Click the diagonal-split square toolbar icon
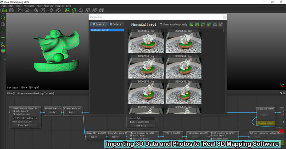 tap(43, 10)
